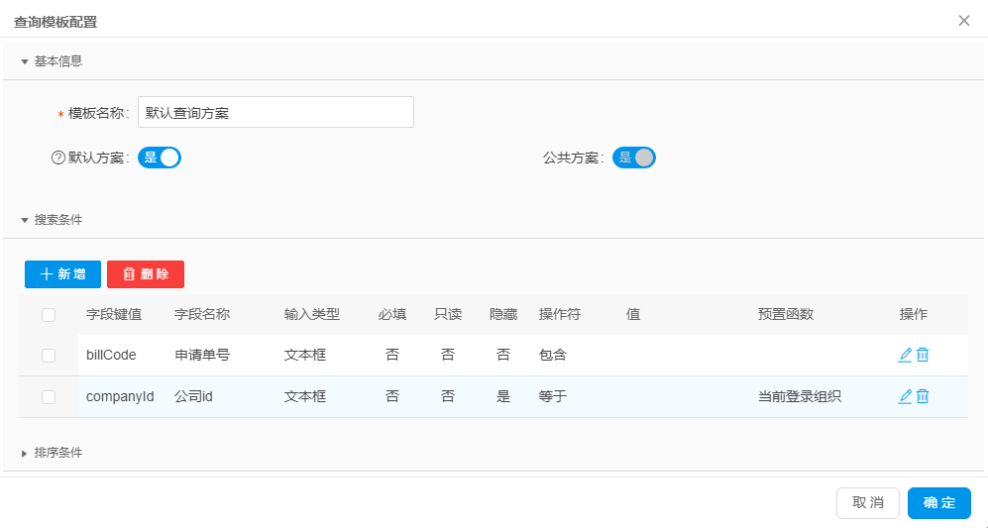The width and height of the screenshot is (988, 528).
Task: Click the 模板名称 input field
Action: click(275, 113)
